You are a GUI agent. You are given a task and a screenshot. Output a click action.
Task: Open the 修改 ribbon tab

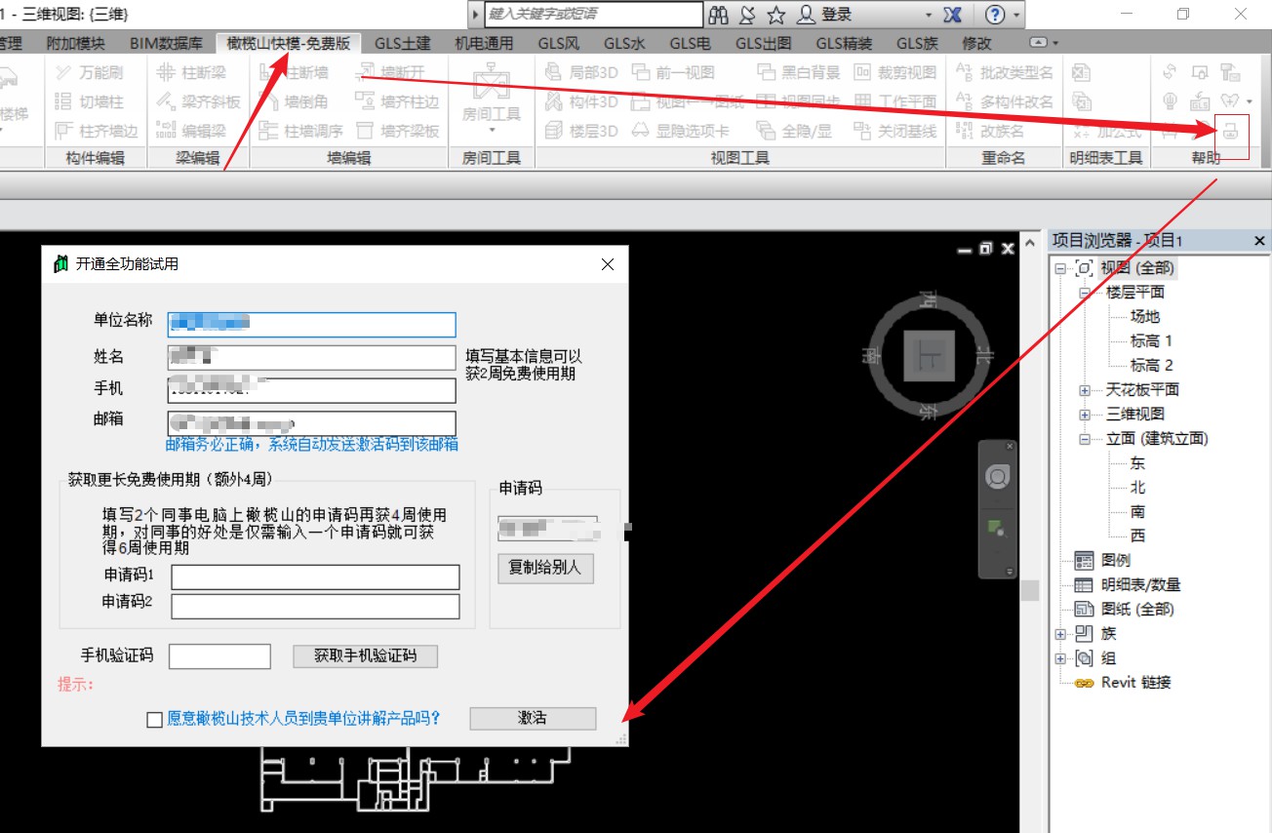[x=976, y=43]
